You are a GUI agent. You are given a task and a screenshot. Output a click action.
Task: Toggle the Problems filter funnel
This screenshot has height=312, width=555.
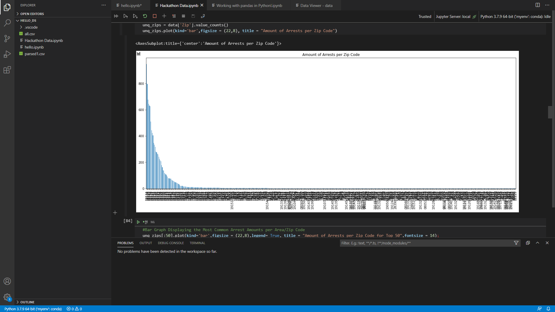point(516,243)
